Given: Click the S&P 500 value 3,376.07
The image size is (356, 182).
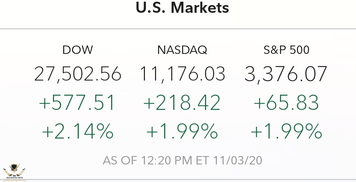Looking at the screenshot, I should (286, 74).
